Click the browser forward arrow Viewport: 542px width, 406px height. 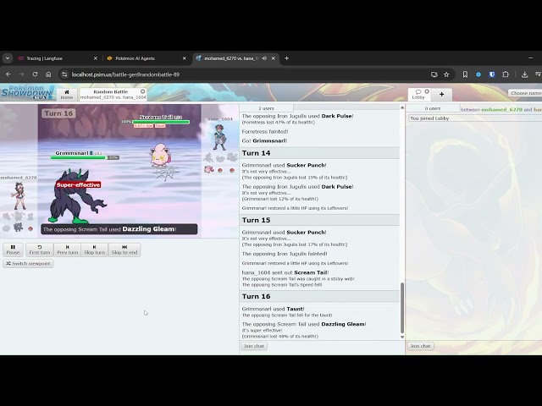click(21, 74)
